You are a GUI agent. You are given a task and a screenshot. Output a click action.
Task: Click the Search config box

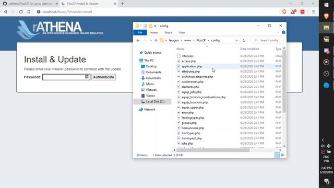(x=267, y=40)
